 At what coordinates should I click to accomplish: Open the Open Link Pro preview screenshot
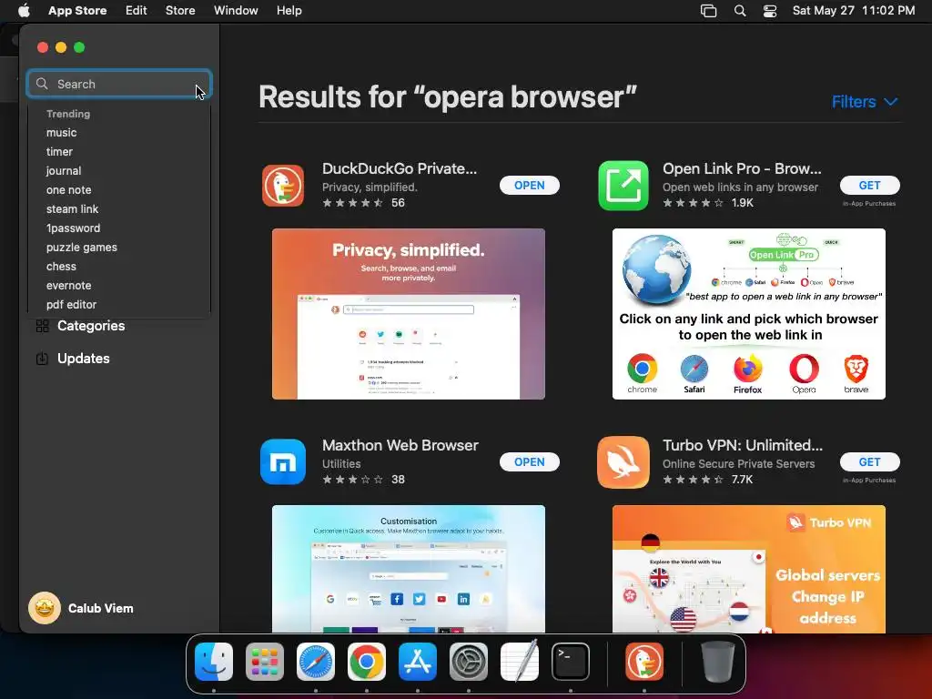click(x=748, y=314)
